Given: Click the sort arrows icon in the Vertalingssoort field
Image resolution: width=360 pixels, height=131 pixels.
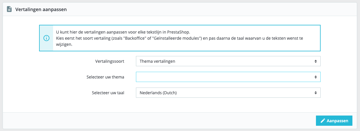Looking at the screenshot, I should point(315,61).
